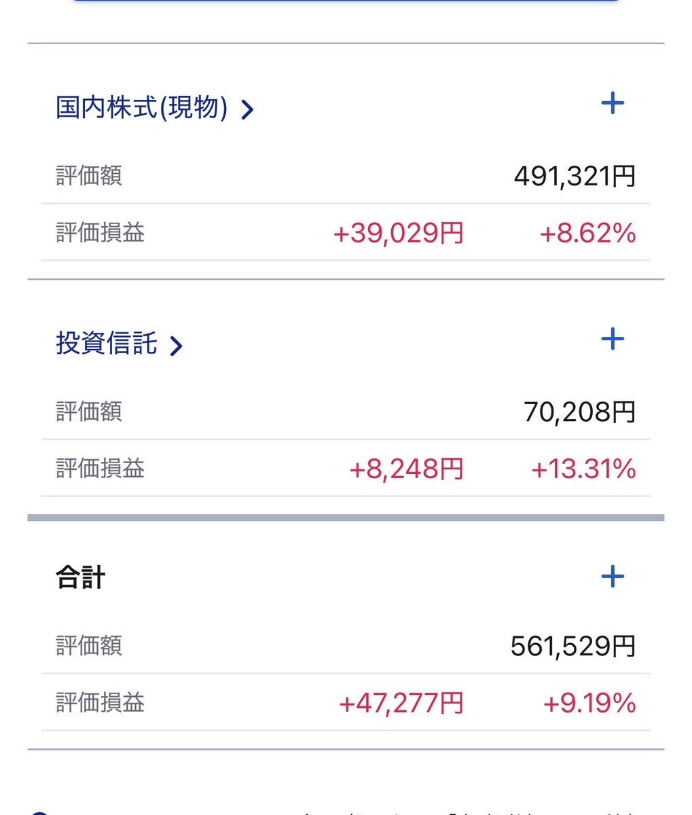Tap the +39,029円 profit figure
Image resolution: width=692 pixels, height=815 pixels.
click(398, 234)
